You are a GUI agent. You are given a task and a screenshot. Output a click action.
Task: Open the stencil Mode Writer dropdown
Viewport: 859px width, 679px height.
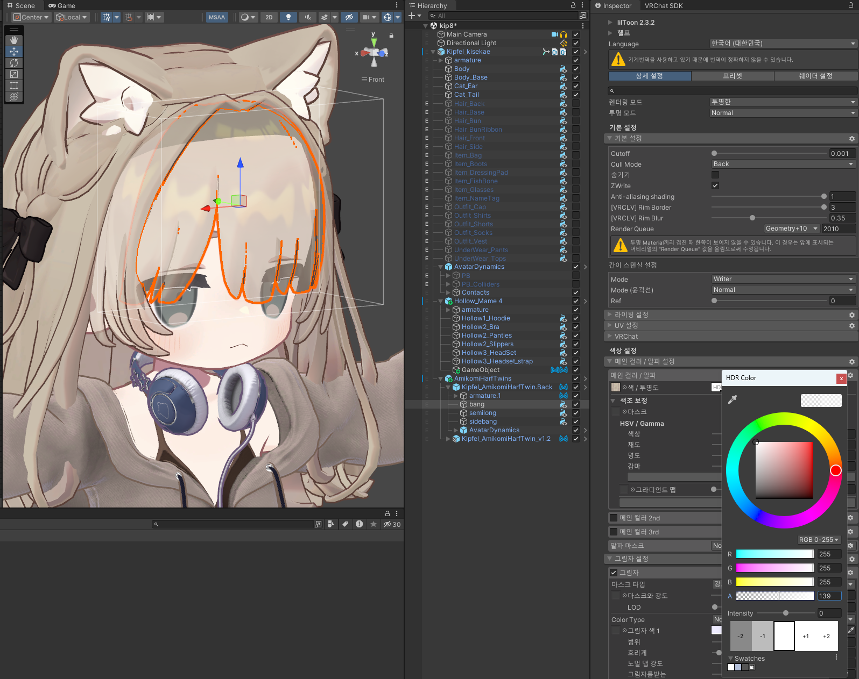pos(783,279)
